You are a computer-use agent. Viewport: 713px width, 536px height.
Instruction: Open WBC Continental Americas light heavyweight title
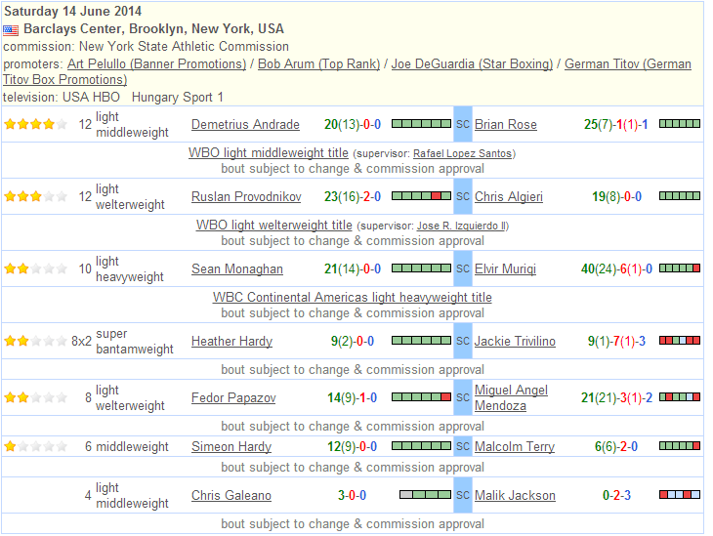pos(353,298)
